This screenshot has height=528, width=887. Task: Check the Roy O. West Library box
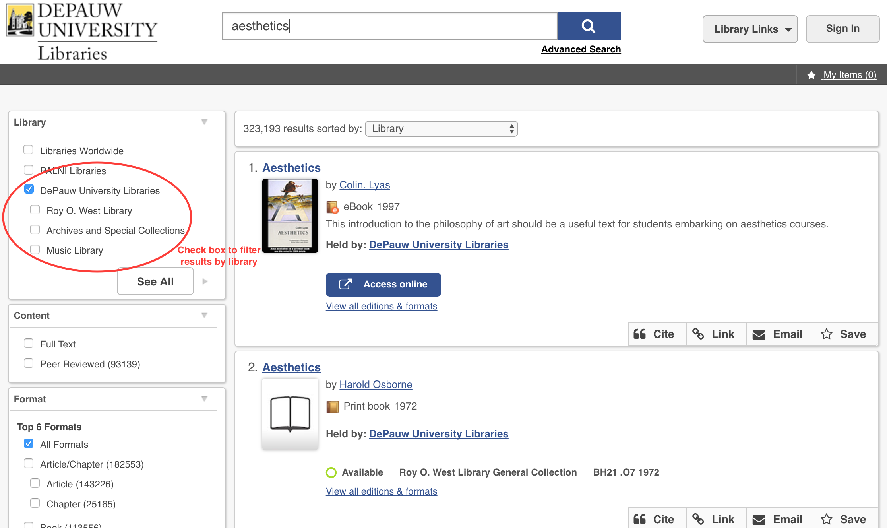tap(35, 210)
